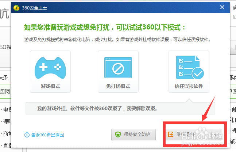The height and width of the screenshot is (152, 236).
Task: Click the info icon beside 告诉360退出原因
Action: [x=27, y=135]
